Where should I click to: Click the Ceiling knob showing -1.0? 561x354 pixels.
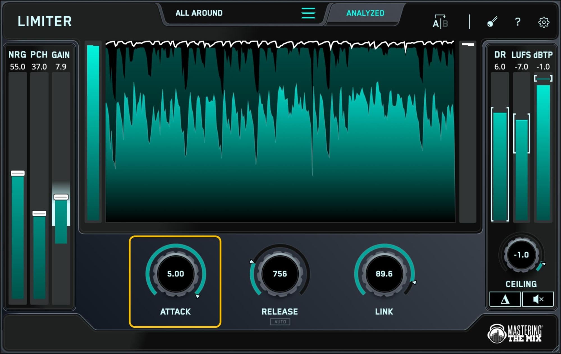pos(521,255)
